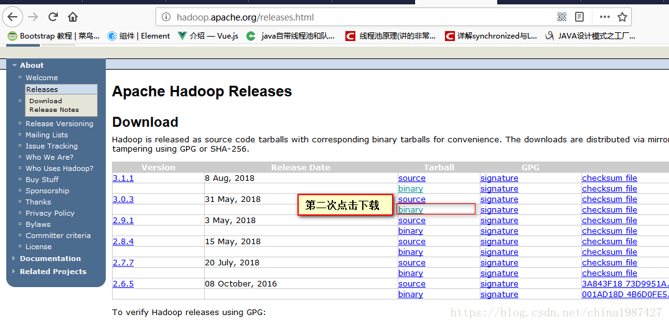Image resolution: width=669 pixels, height=325 pixels.
Task: Open checksum file for 2.7.7 binary
Action: (609, 273)
